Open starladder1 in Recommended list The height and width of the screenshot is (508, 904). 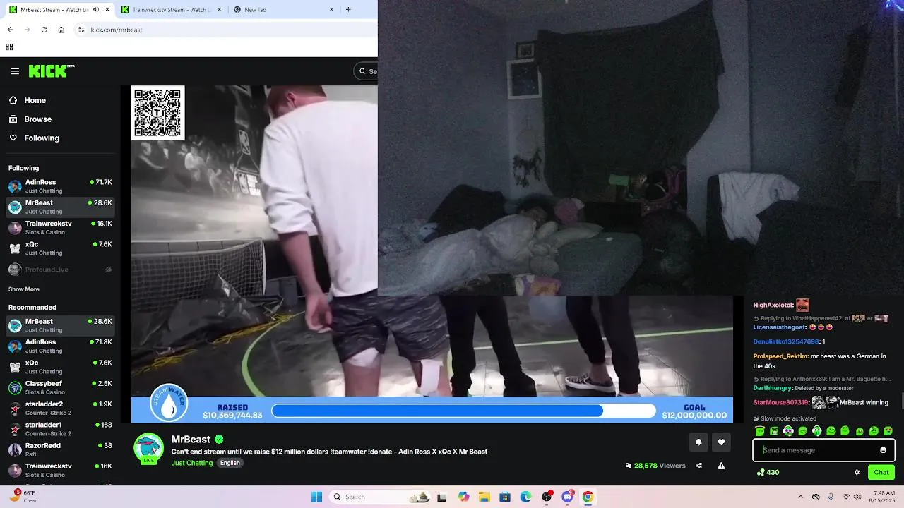coord(61,429)
